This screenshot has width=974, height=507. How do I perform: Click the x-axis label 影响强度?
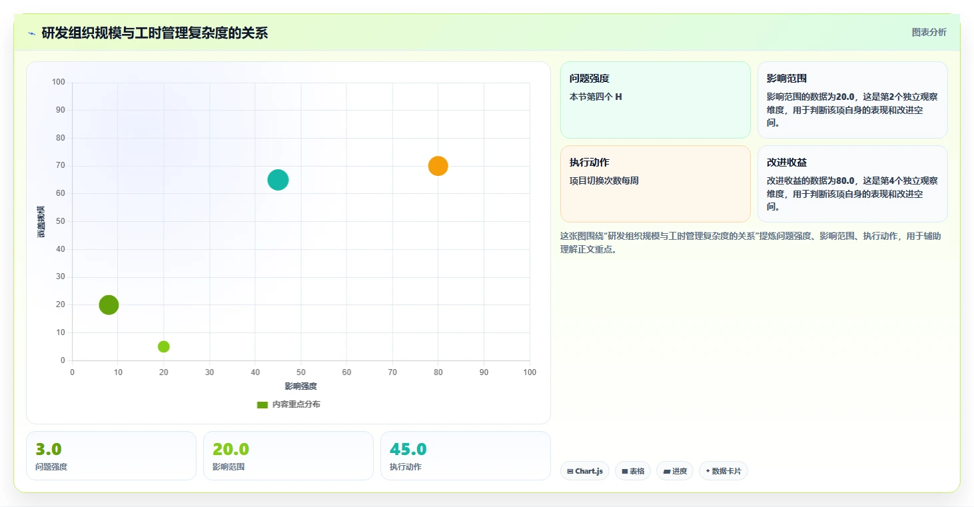300,386
